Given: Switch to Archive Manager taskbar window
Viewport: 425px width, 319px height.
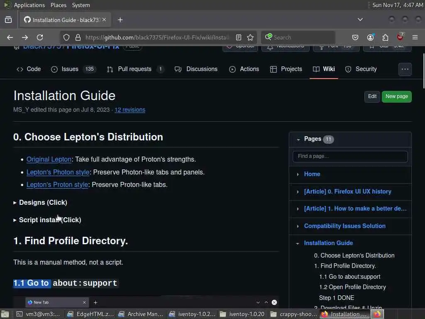Looking at the screenshot, I should (x=141, y=314).
